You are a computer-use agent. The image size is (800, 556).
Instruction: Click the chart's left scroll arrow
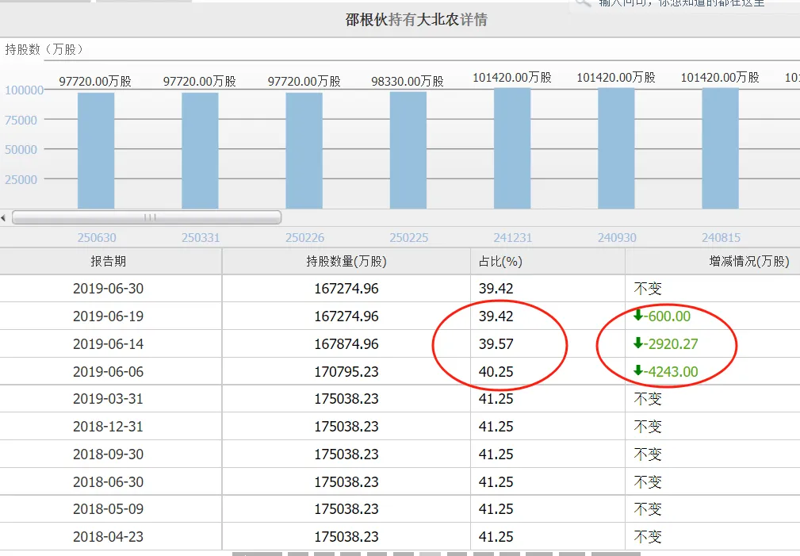pos(3,218)
